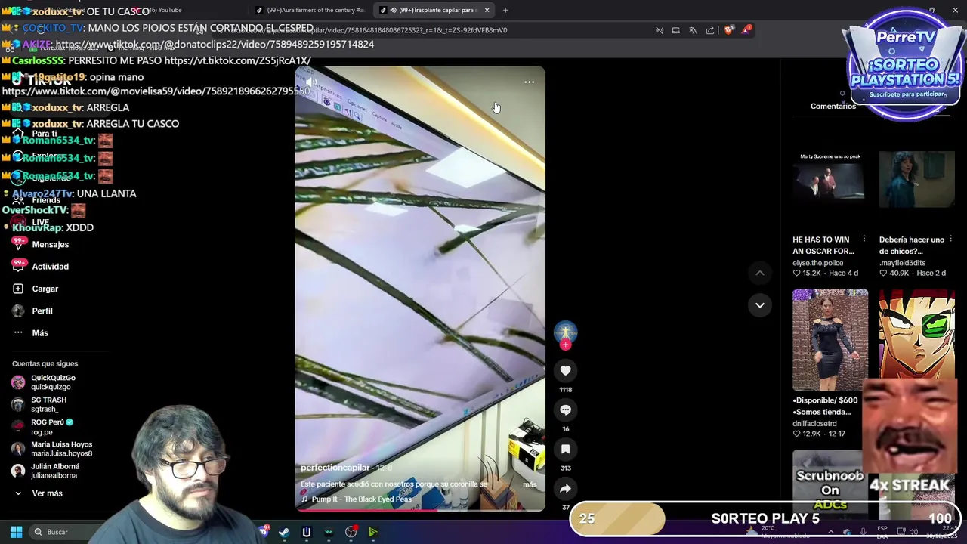Screen dimensions: 967x544
Task: Expand followed accounts with Ver más
Action: [x=47, y=493]
